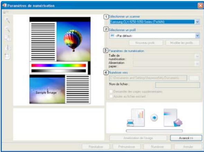Click the Numériser vers section heading

[x=118, y=73]
